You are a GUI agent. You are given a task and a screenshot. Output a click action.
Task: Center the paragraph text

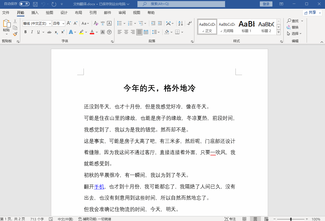point(126,32)
